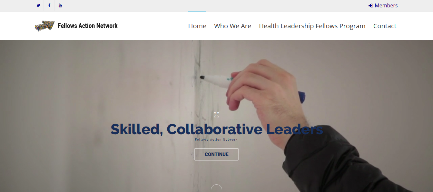Go to the Home menu item

(197, 26)
